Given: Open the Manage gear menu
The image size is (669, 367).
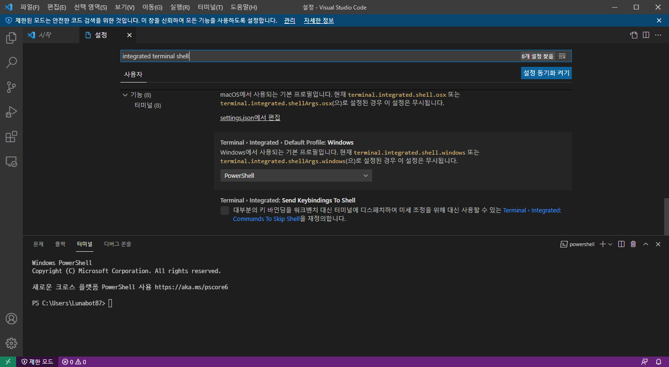Looking at the screenshot, I should [11, 343].
